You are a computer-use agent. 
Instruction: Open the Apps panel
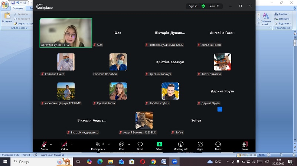click(x=200, y=146)
